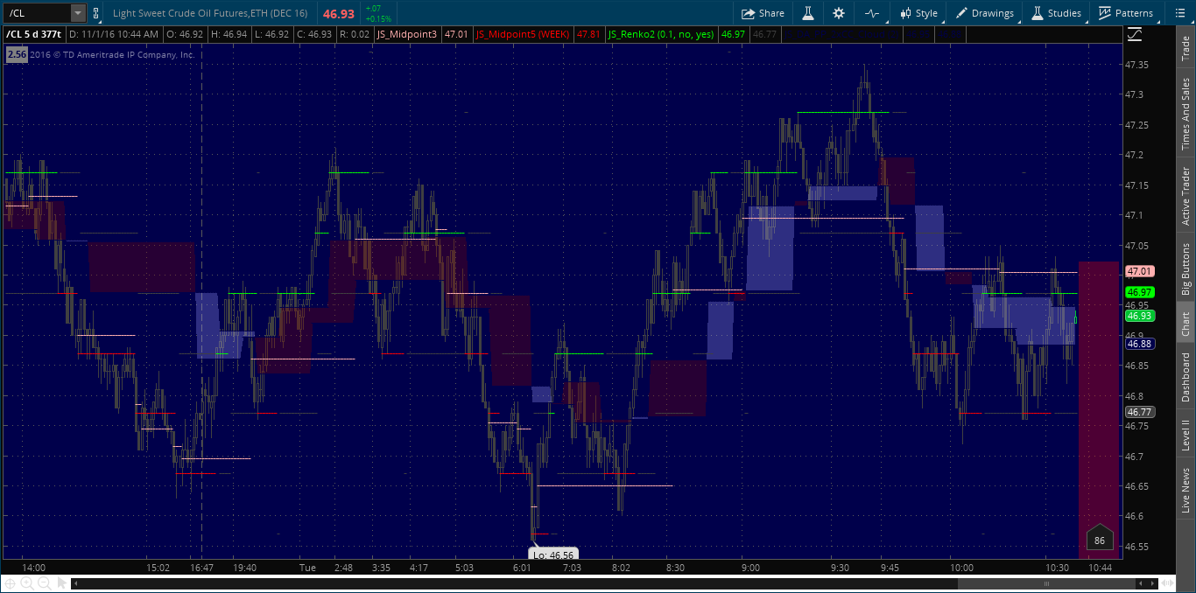Click the 47.35 price axis label
This screenshot has height=593, width=1196.
click(x=1137, y=65)
